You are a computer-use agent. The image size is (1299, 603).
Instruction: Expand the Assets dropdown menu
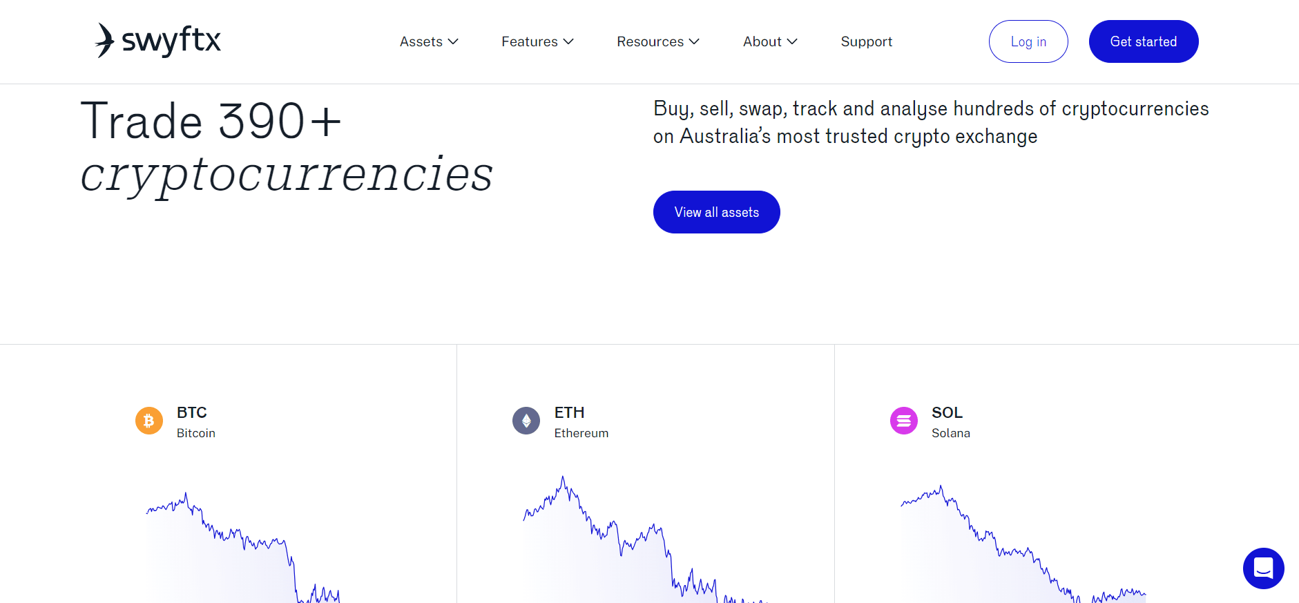click(429, 41)
